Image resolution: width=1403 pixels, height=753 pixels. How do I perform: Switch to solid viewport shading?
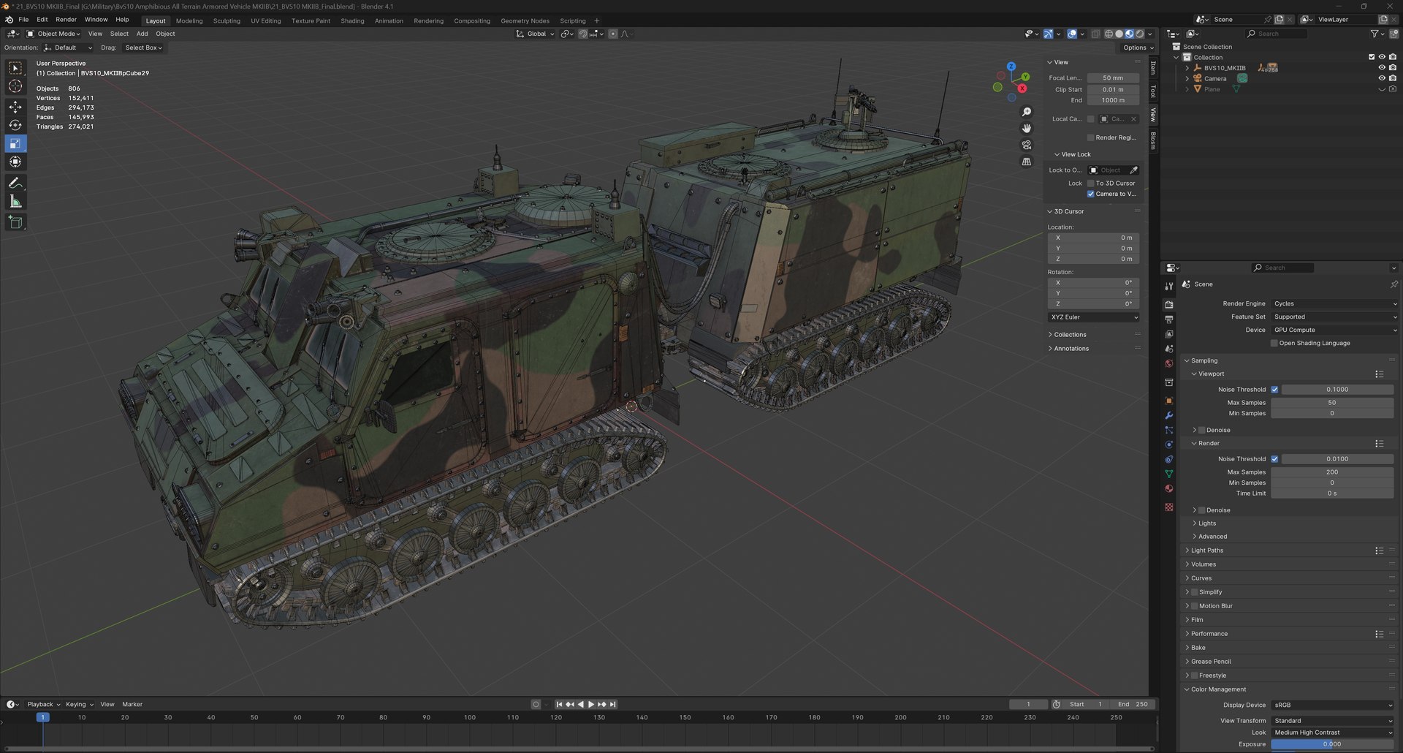(x=1119, y=34)
